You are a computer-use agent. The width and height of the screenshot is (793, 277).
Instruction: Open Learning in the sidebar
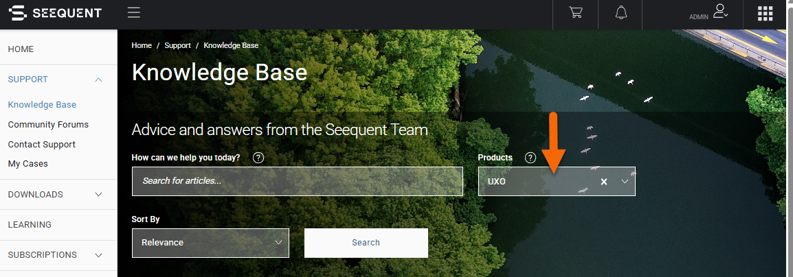30,224
